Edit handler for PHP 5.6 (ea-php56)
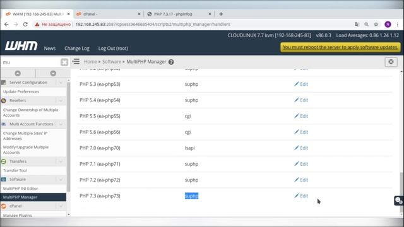This screenshot has height=227, width=404. click(301, 132)
